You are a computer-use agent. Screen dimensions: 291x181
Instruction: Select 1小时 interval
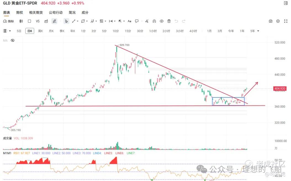tap(153, 31)
